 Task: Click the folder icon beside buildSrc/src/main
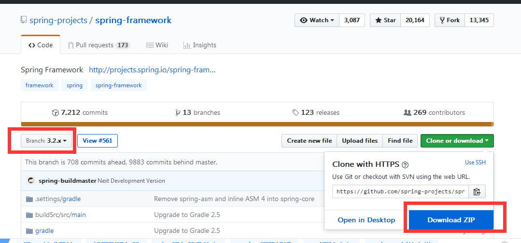click(x=29, y=215)
